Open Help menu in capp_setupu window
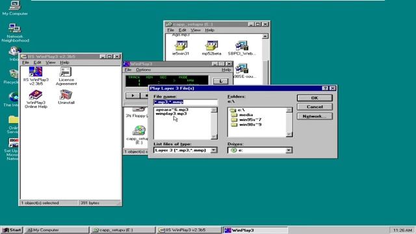 [209, 30]
